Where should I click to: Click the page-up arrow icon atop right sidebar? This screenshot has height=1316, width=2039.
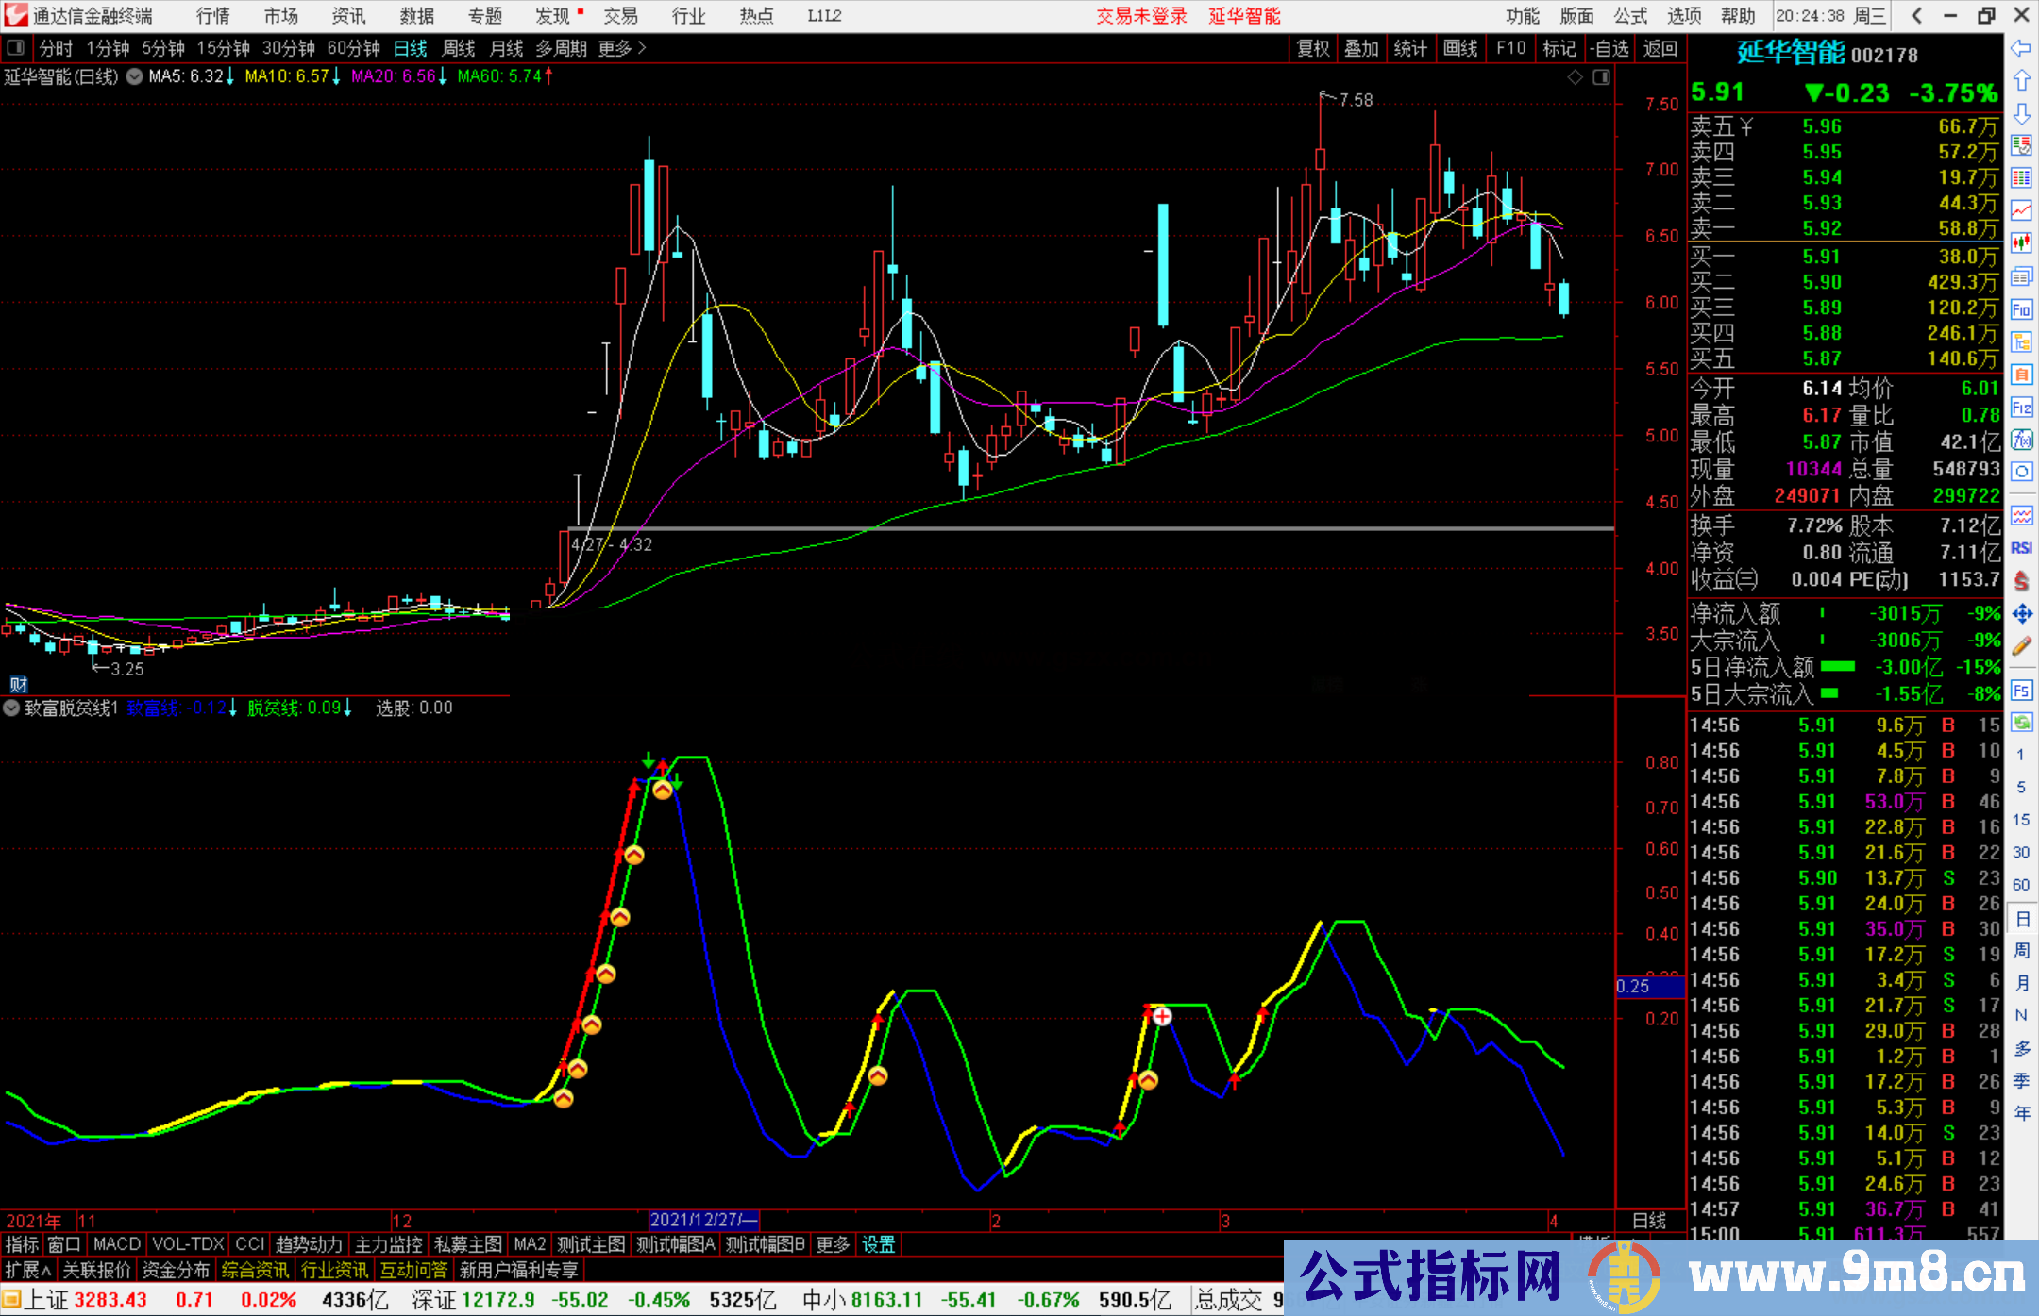click(2022, 81)
